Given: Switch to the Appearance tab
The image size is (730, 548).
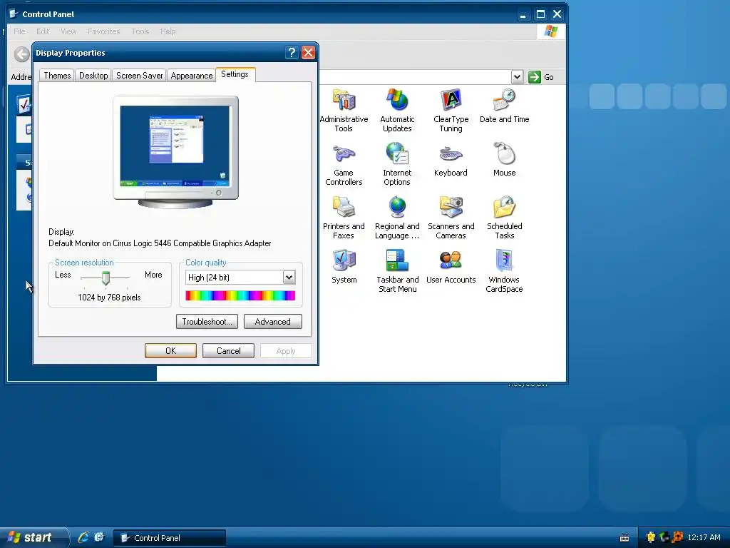Looking at the screenshot, I should (x=191, y=76).
